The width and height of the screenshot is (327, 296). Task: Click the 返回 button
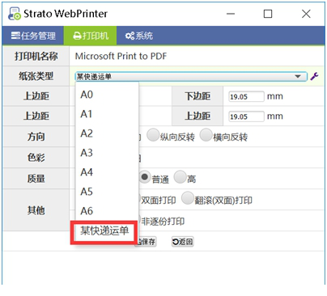[x=183, y=242]
